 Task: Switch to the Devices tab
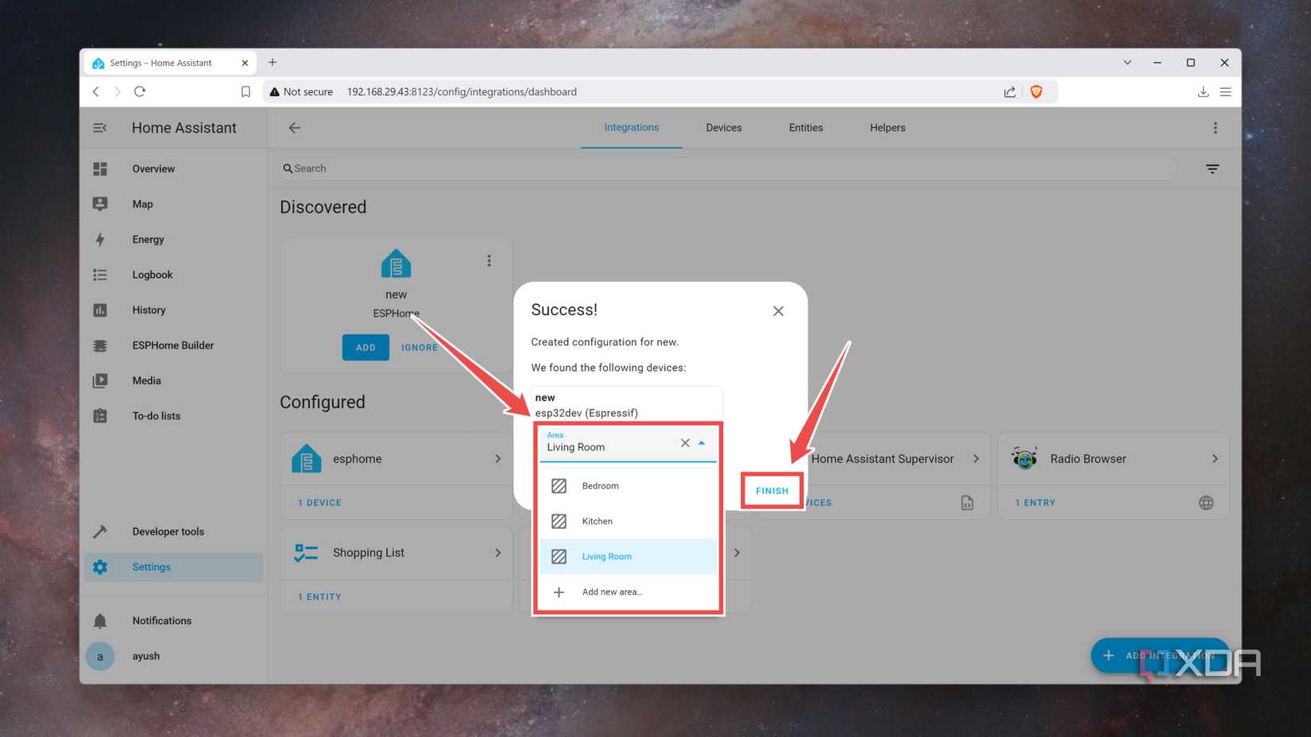tap(723, 127)
